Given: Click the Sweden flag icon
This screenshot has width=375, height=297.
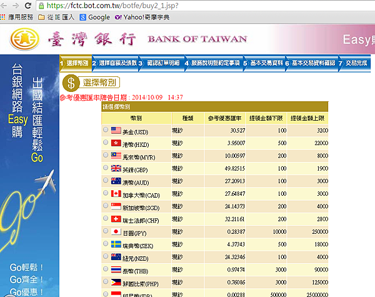Looking at the screenshot, I should coord(116,244).
